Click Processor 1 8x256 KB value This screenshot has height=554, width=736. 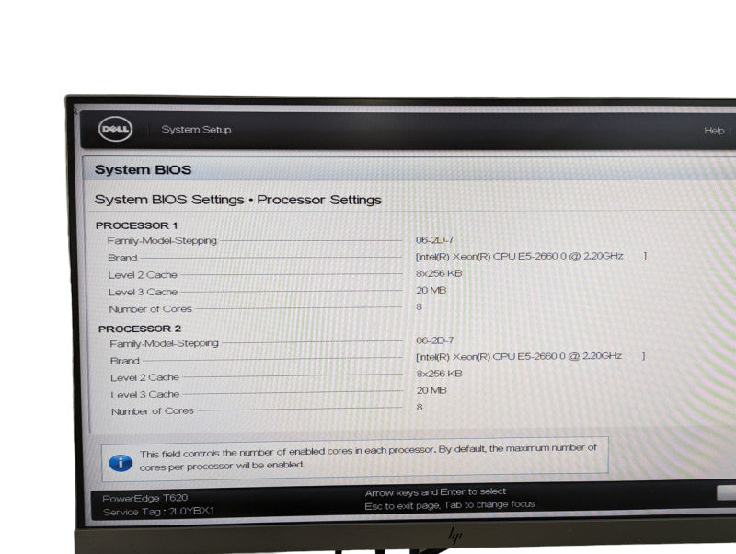[439, 273]
